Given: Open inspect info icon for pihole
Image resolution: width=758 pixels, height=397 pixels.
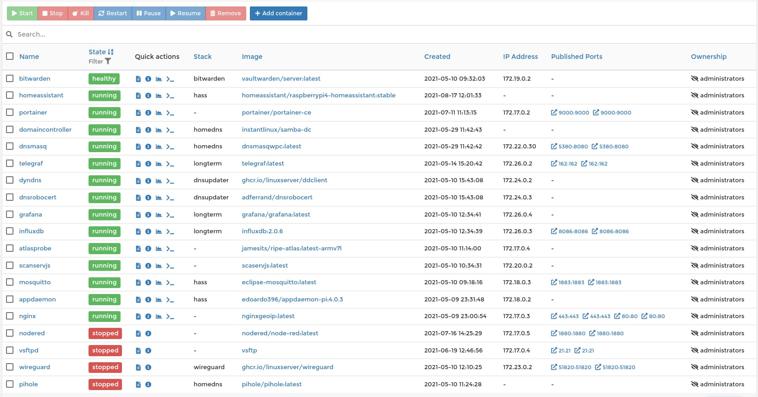Looking at the screenshot, I should [x=148, y=384].
